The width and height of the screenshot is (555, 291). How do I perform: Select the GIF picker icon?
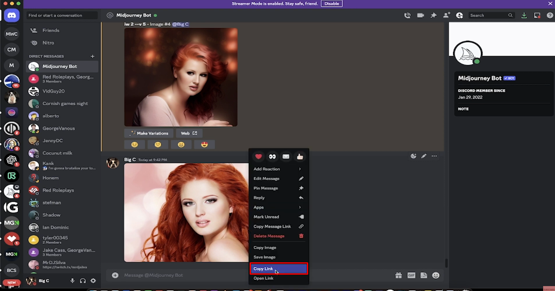coord(411,275)
